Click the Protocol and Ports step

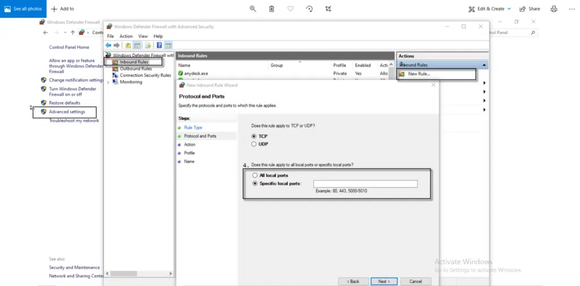(x=200, y=136)
